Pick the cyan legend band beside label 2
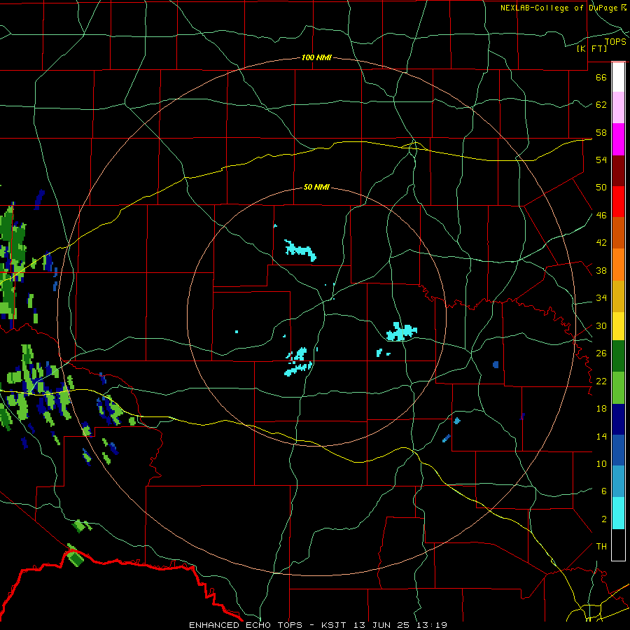 pyautogui.click(x=618, y=513)
